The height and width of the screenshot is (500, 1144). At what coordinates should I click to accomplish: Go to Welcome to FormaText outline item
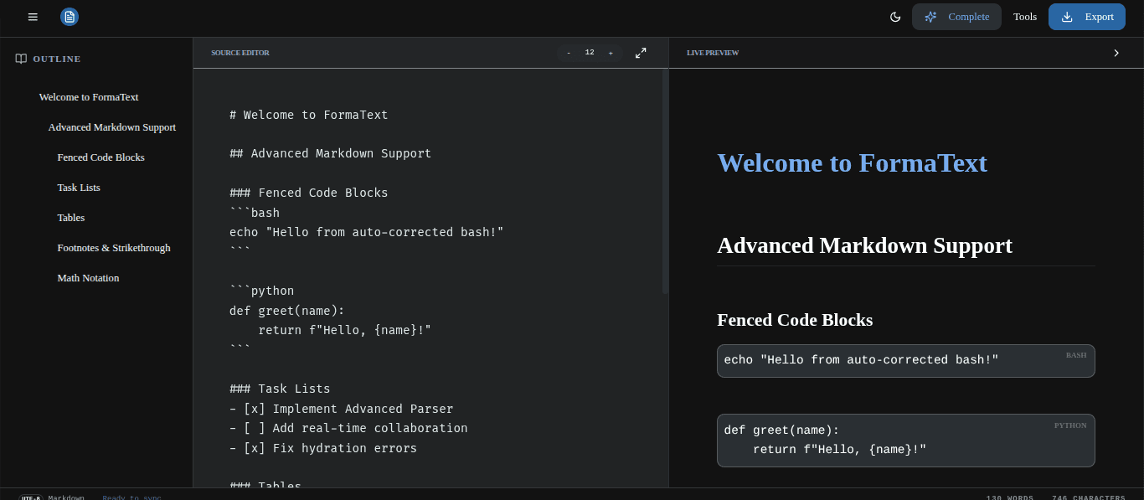point(89,97)
